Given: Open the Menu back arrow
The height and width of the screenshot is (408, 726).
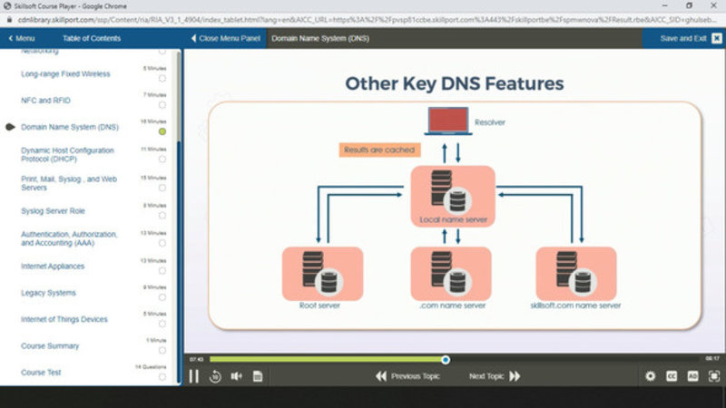Looking at the screenshot, I should point(21,38).
